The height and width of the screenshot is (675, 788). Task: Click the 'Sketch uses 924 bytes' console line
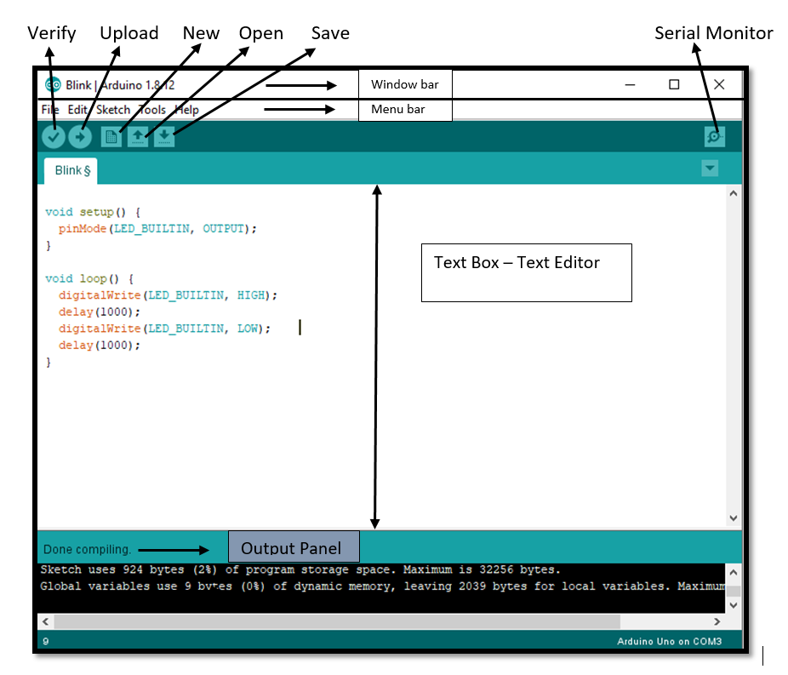pyautogui.click(x=300, y=570)
